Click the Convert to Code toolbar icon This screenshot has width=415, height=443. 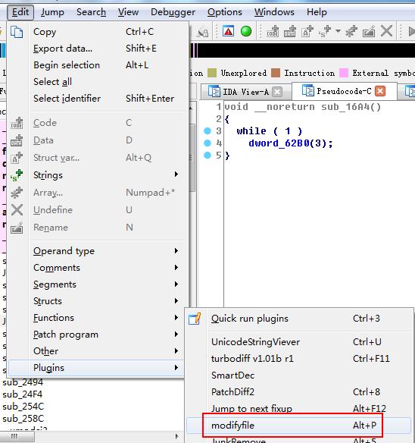(x=273, y=31)
